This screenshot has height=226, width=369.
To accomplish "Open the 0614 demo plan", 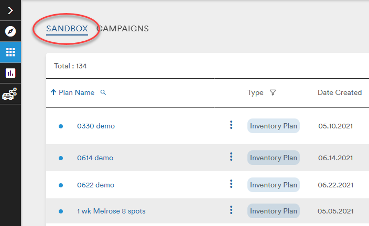I will click(95, 158).
